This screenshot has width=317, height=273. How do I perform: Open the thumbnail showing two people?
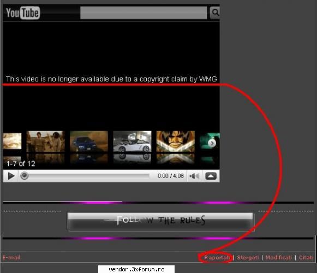46,141
